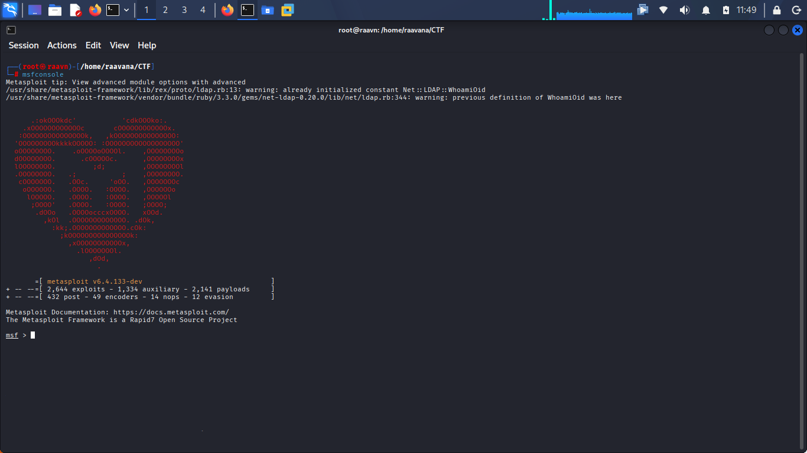Click the log out arrow icon
Screen dimensions: 807x453
(x=795, y=10)
